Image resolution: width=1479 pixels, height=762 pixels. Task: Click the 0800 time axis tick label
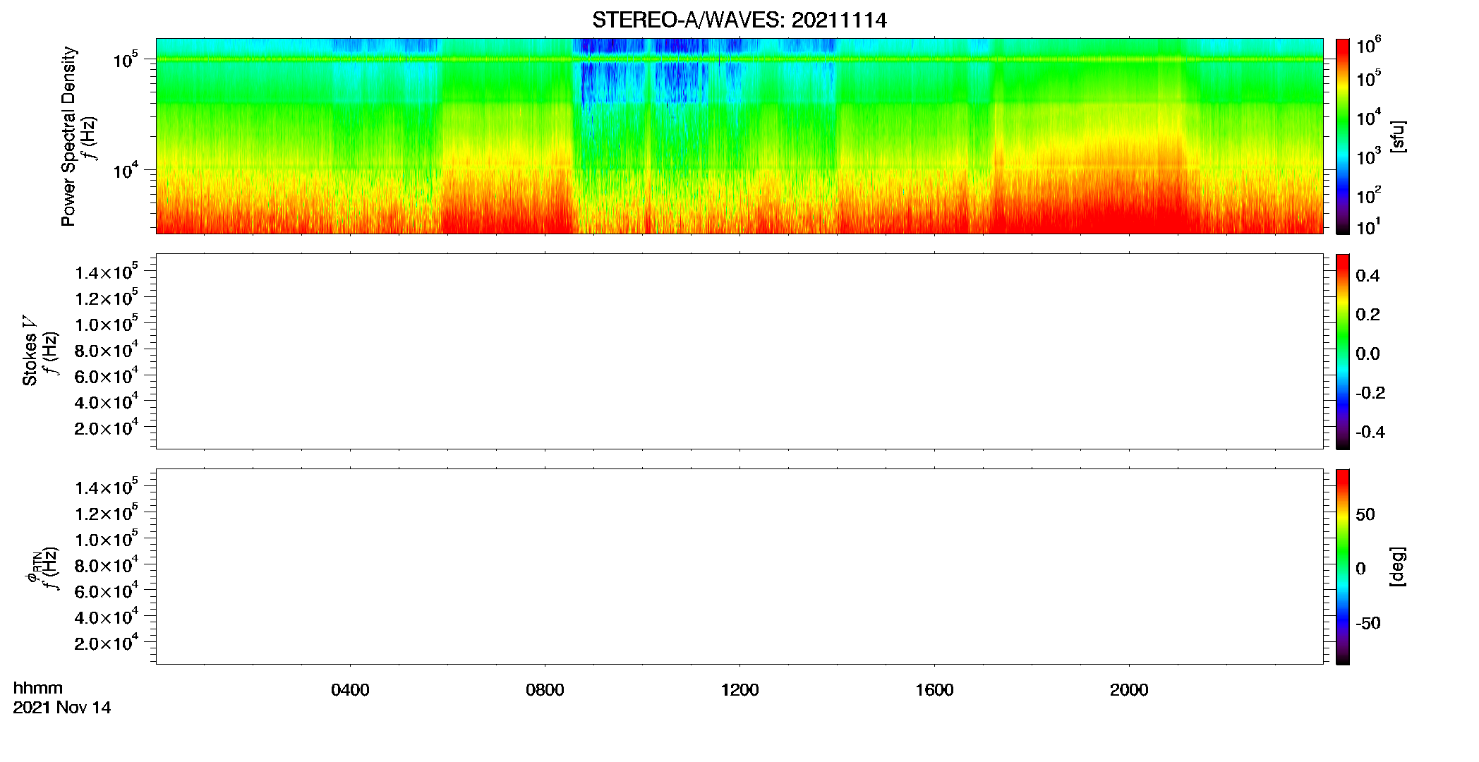[545, 690]
